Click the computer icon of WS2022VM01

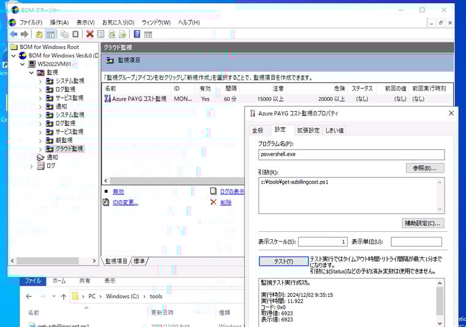click(x=32, y=64)
